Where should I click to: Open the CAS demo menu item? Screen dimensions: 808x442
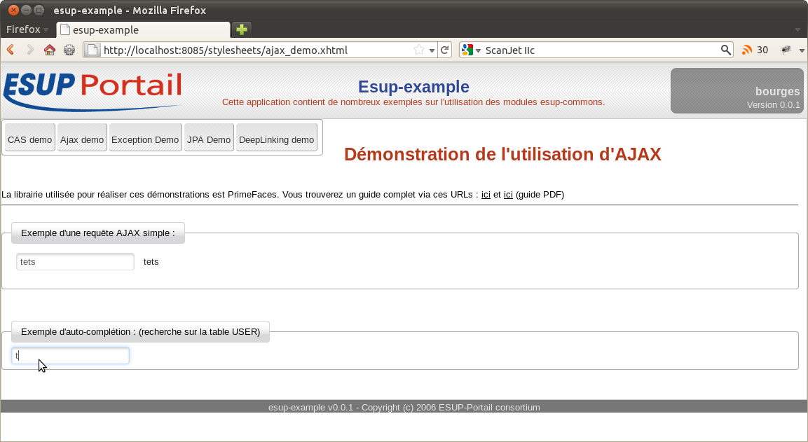[x=29, y=139]
